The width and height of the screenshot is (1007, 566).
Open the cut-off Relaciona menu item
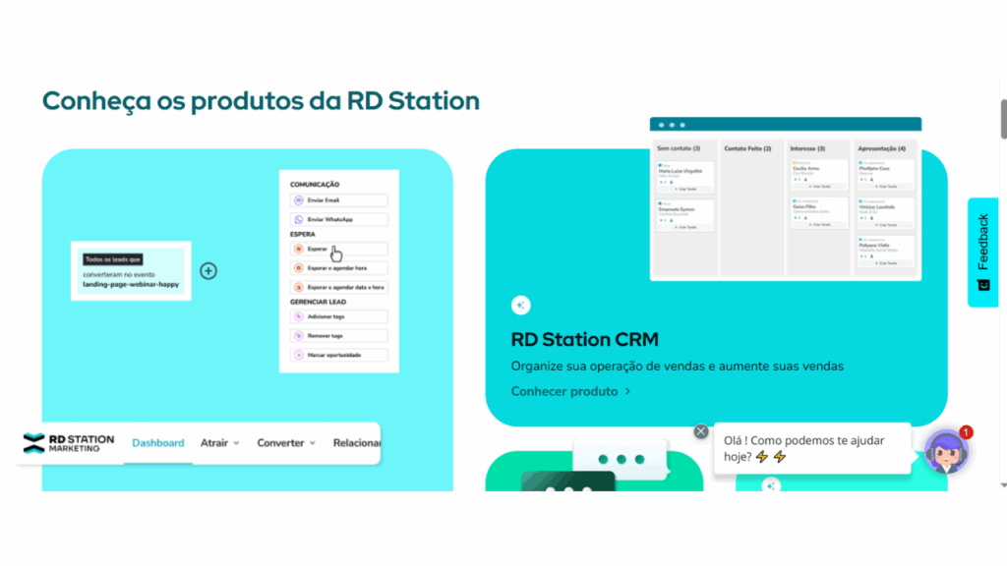356,443
